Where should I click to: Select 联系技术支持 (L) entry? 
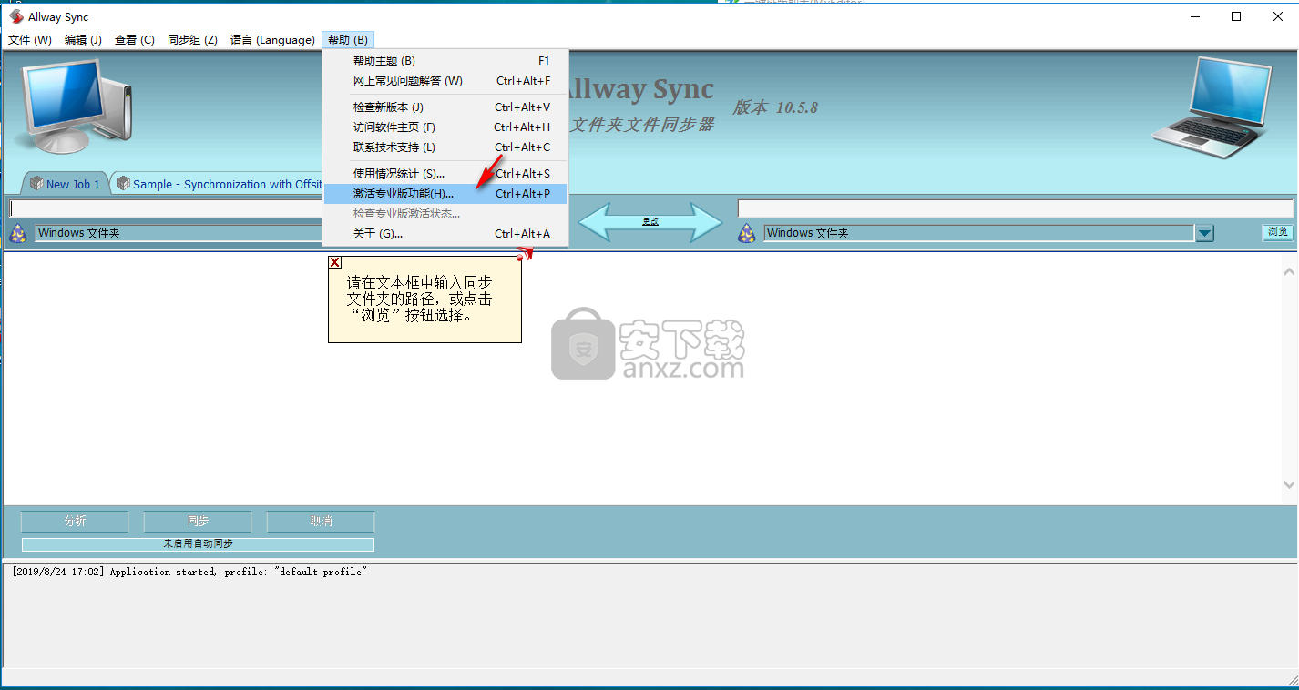coord(445,147)
